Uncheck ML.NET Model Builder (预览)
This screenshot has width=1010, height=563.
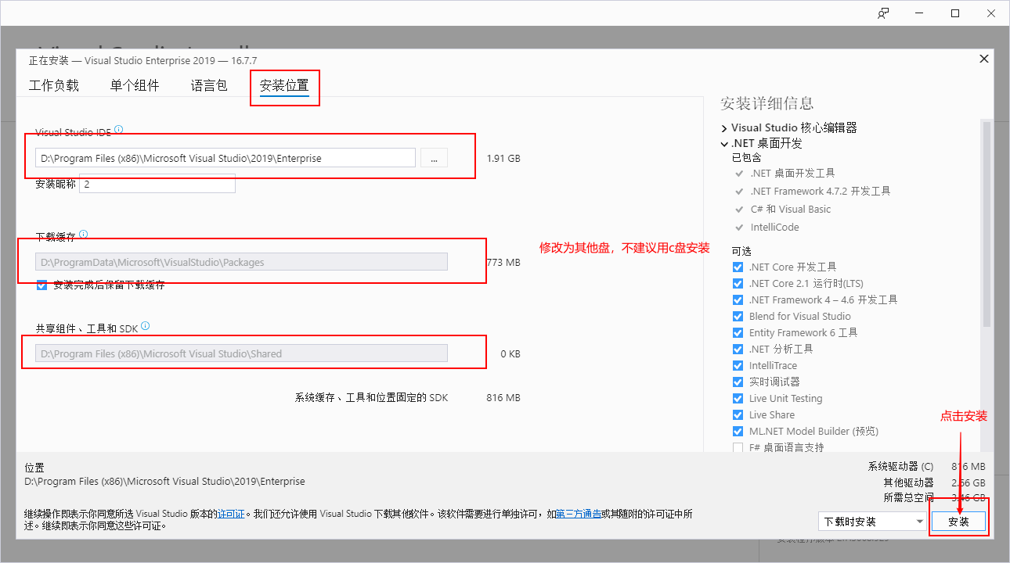click(738, 431)
